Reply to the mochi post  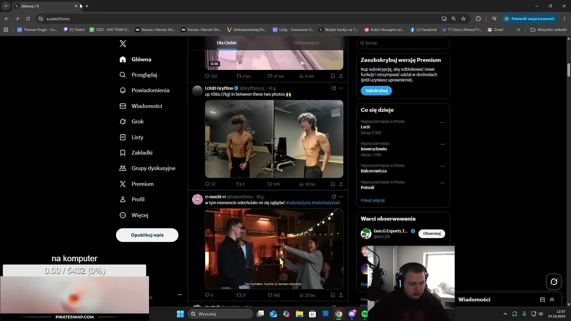coord(209,295)
